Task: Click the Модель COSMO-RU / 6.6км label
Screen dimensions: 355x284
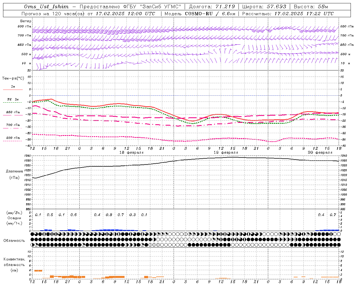Action: (200, 14)
